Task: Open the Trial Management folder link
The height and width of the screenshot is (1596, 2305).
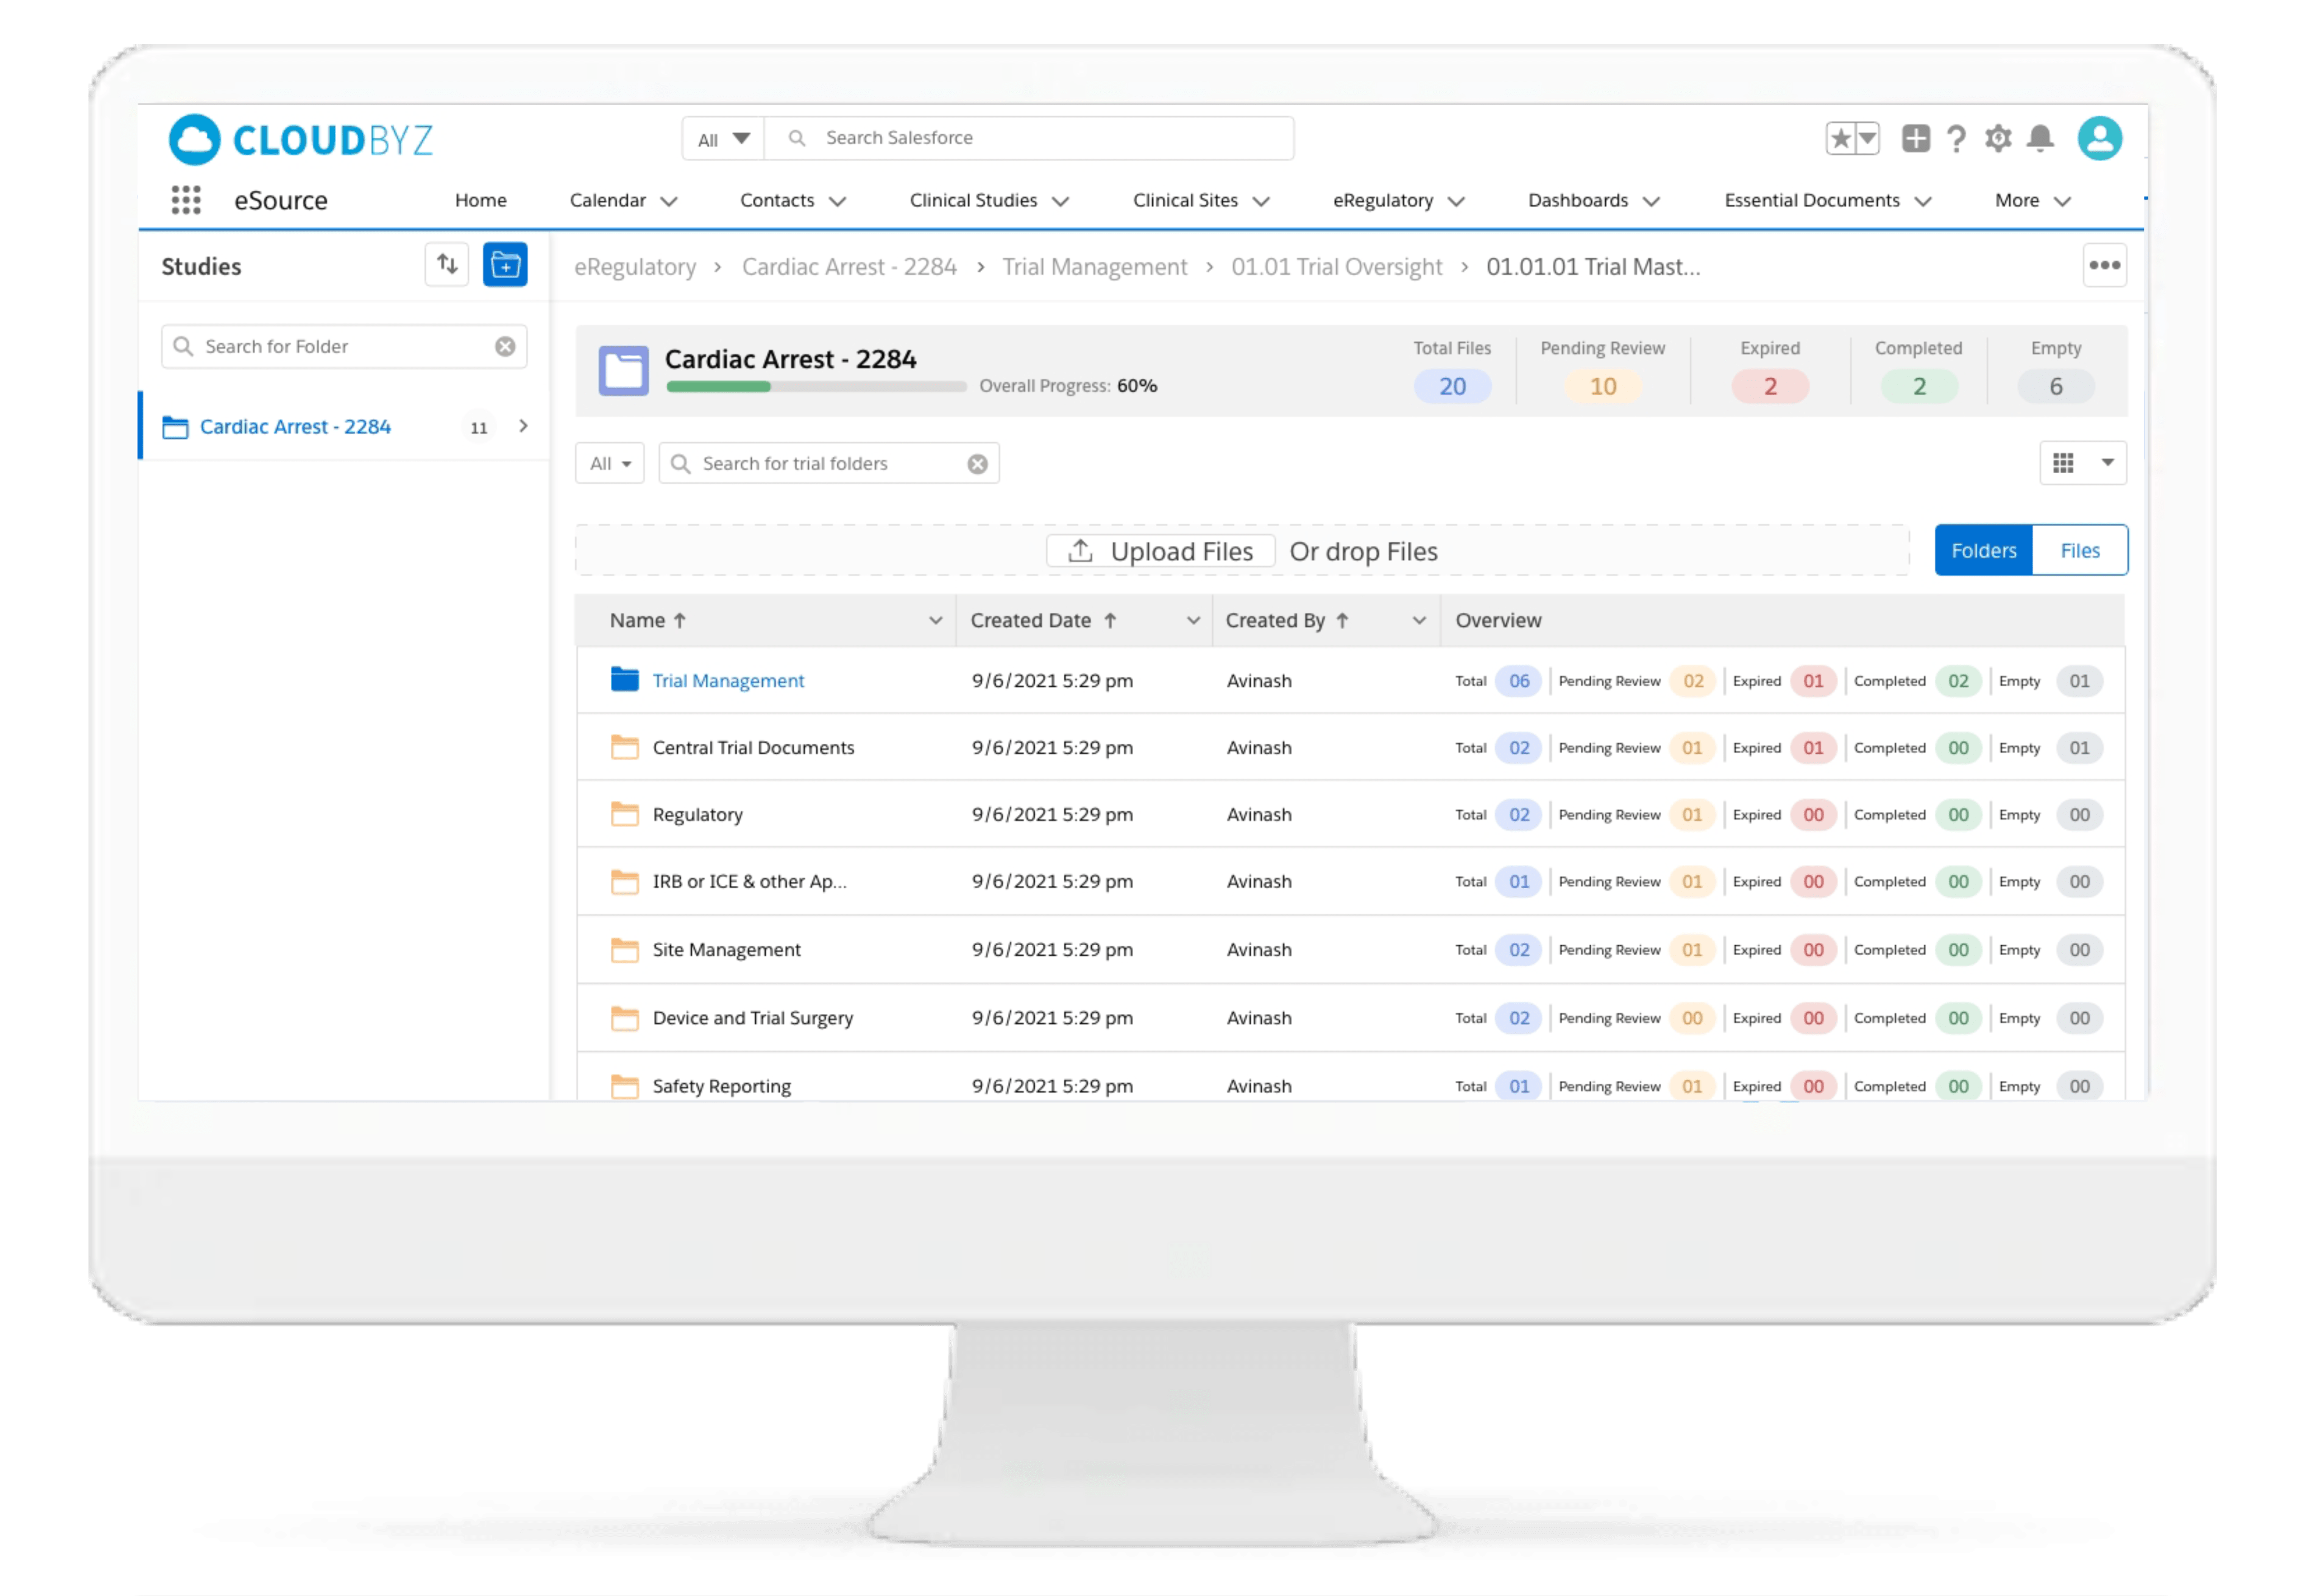Action: [728, 681]
